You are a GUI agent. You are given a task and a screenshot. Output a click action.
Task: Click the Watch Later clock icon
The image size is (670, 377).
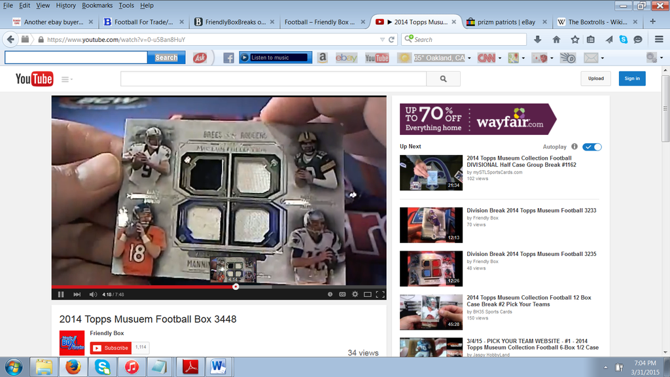click(330, 295)
